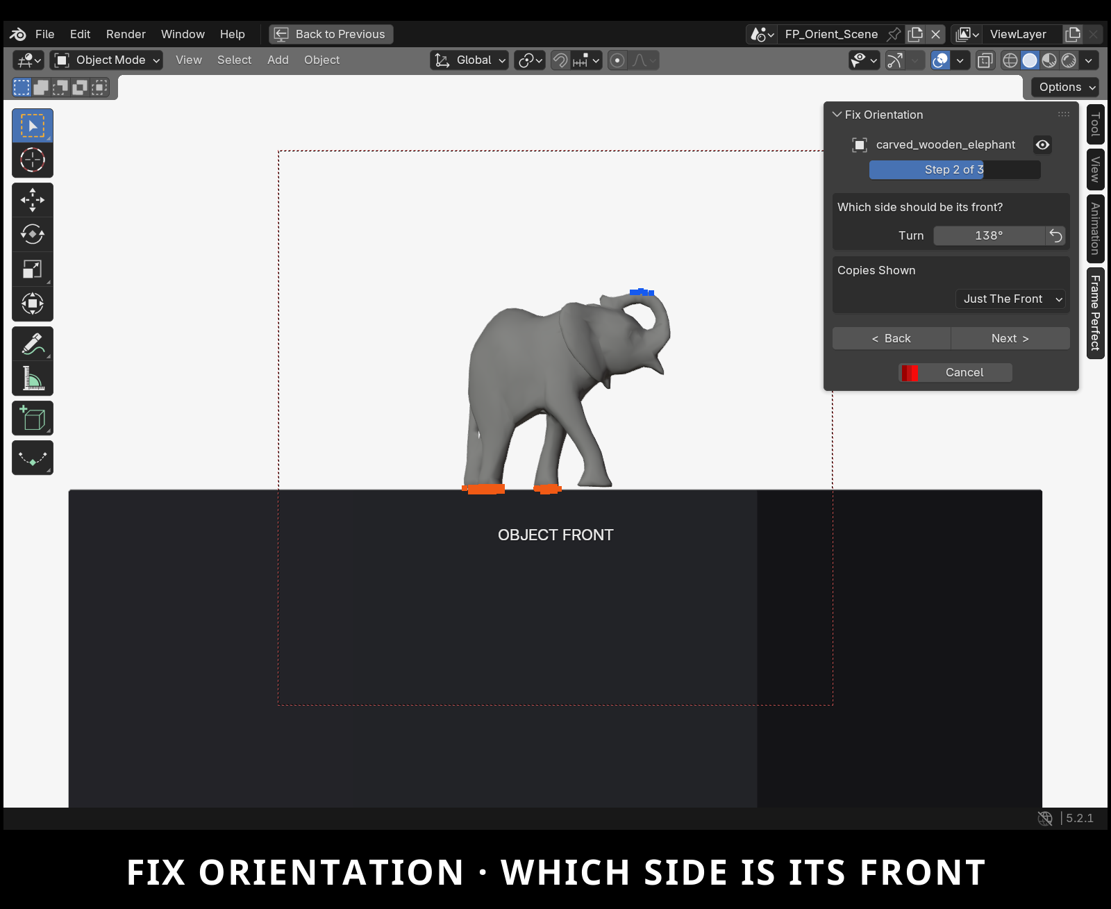Open Object Mode dropdown

106,60
